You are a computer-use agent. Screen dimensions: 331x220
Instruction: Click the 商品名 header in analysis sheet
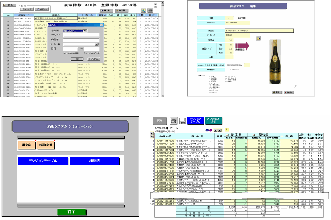pyautogui.click(x=195, y=136)
